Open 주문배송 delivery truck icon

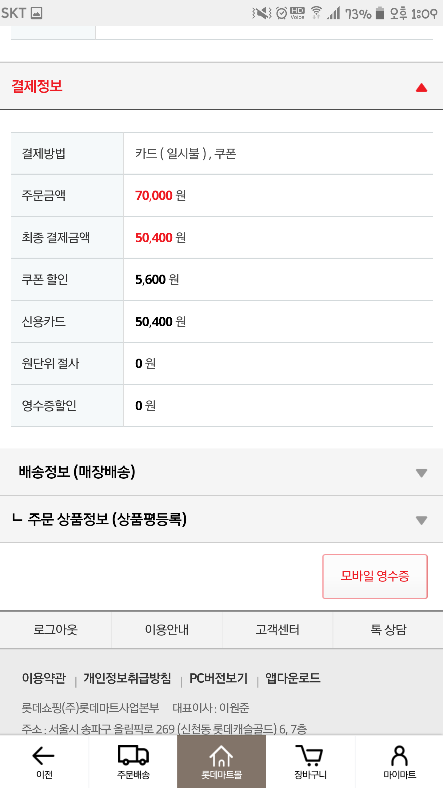(x=133, y=761)
